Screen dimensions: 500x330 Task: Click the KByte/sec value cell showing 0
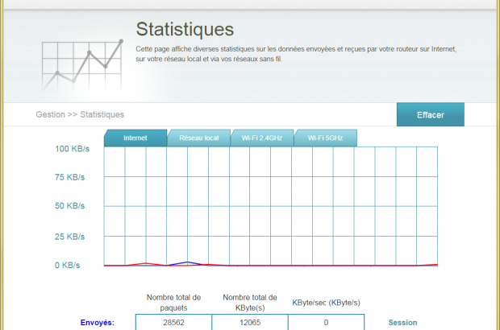coord(326,323)
